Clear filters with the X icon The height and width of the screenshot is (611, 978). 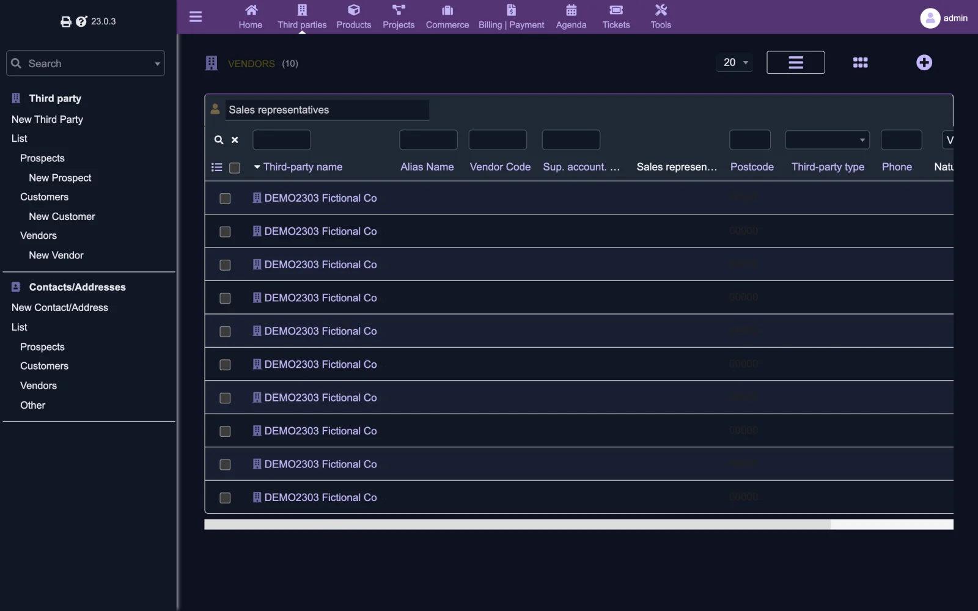(235, 140)
